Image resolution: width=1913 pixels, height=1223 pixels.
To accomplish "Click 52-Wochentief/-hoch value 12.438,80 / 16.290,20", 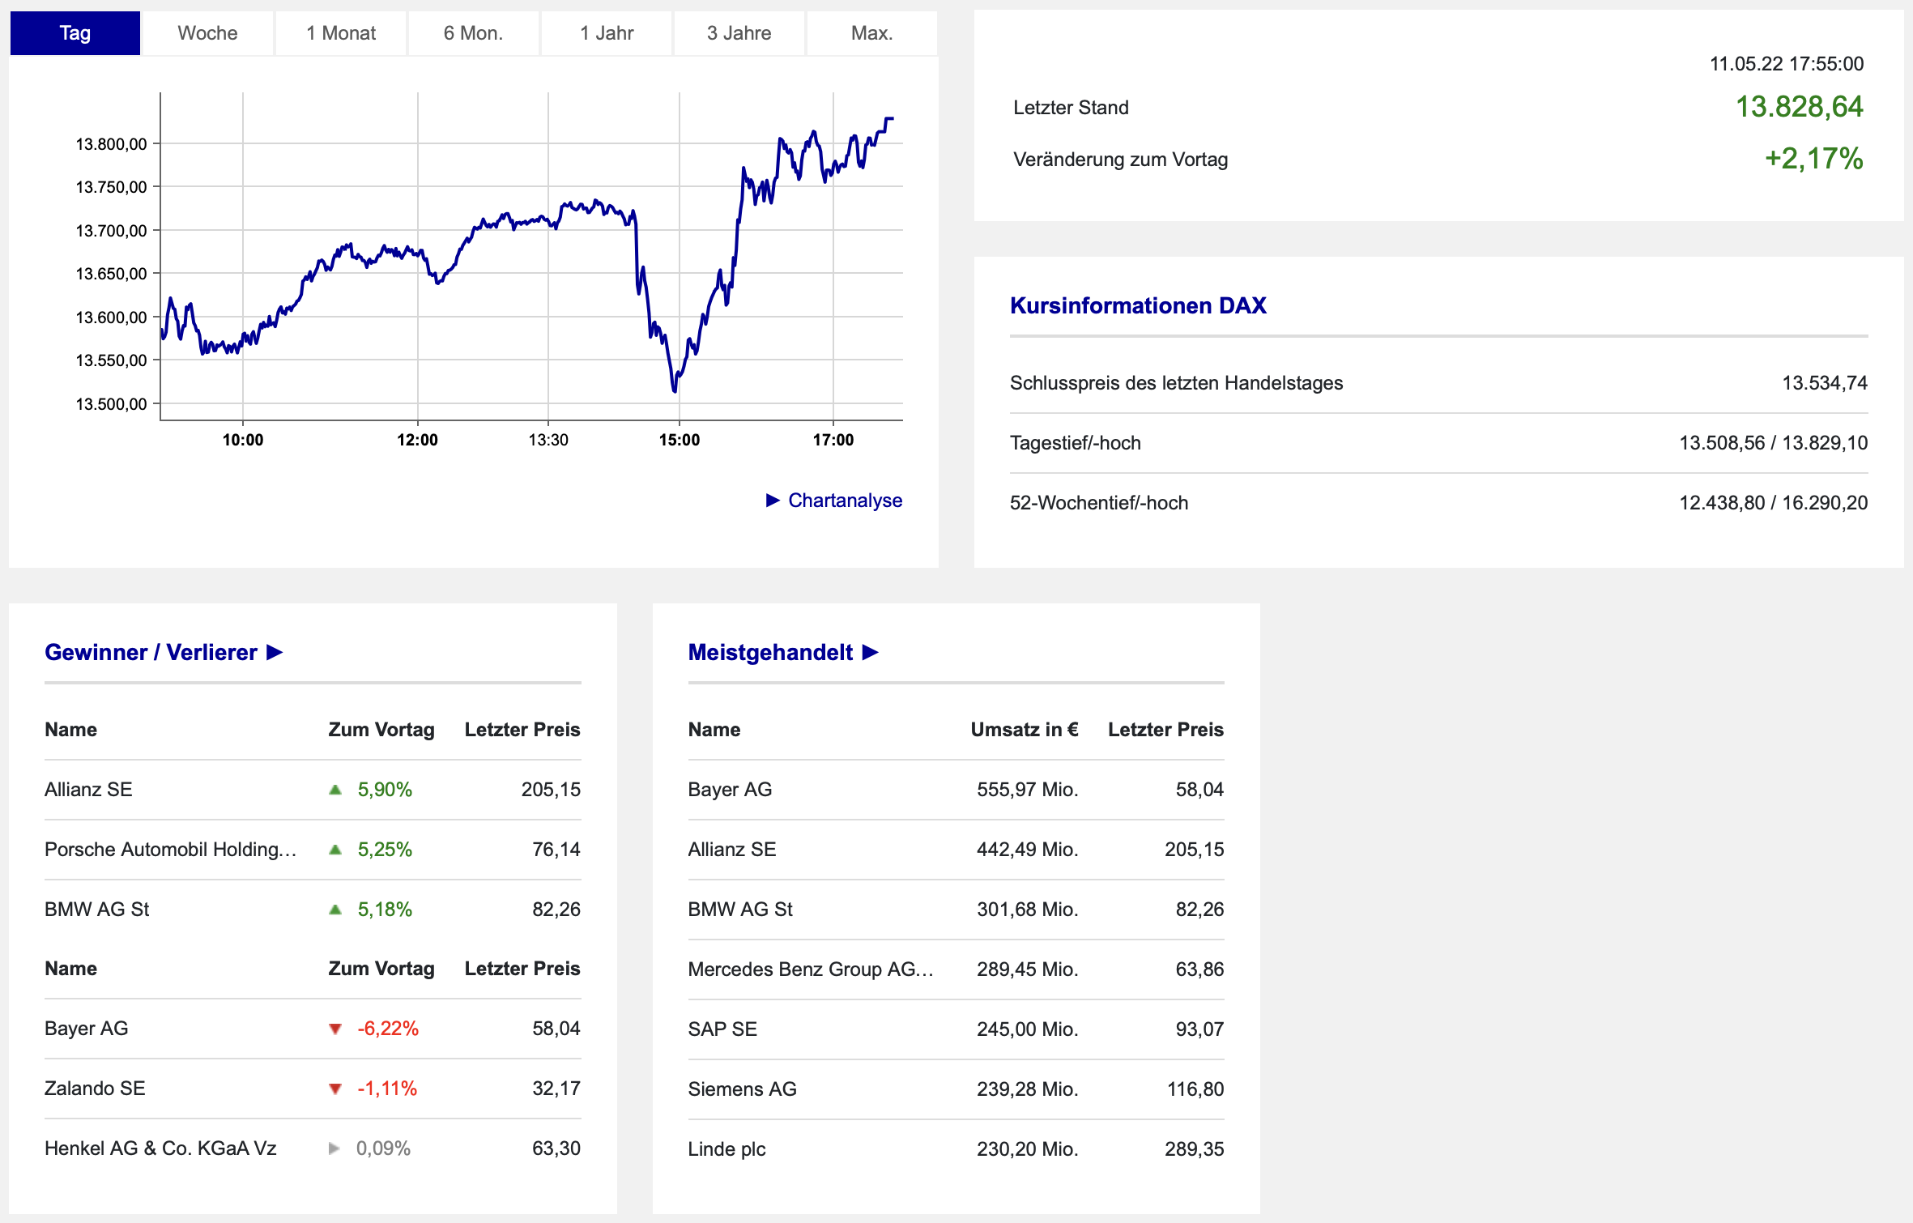I will (1774, 503).
